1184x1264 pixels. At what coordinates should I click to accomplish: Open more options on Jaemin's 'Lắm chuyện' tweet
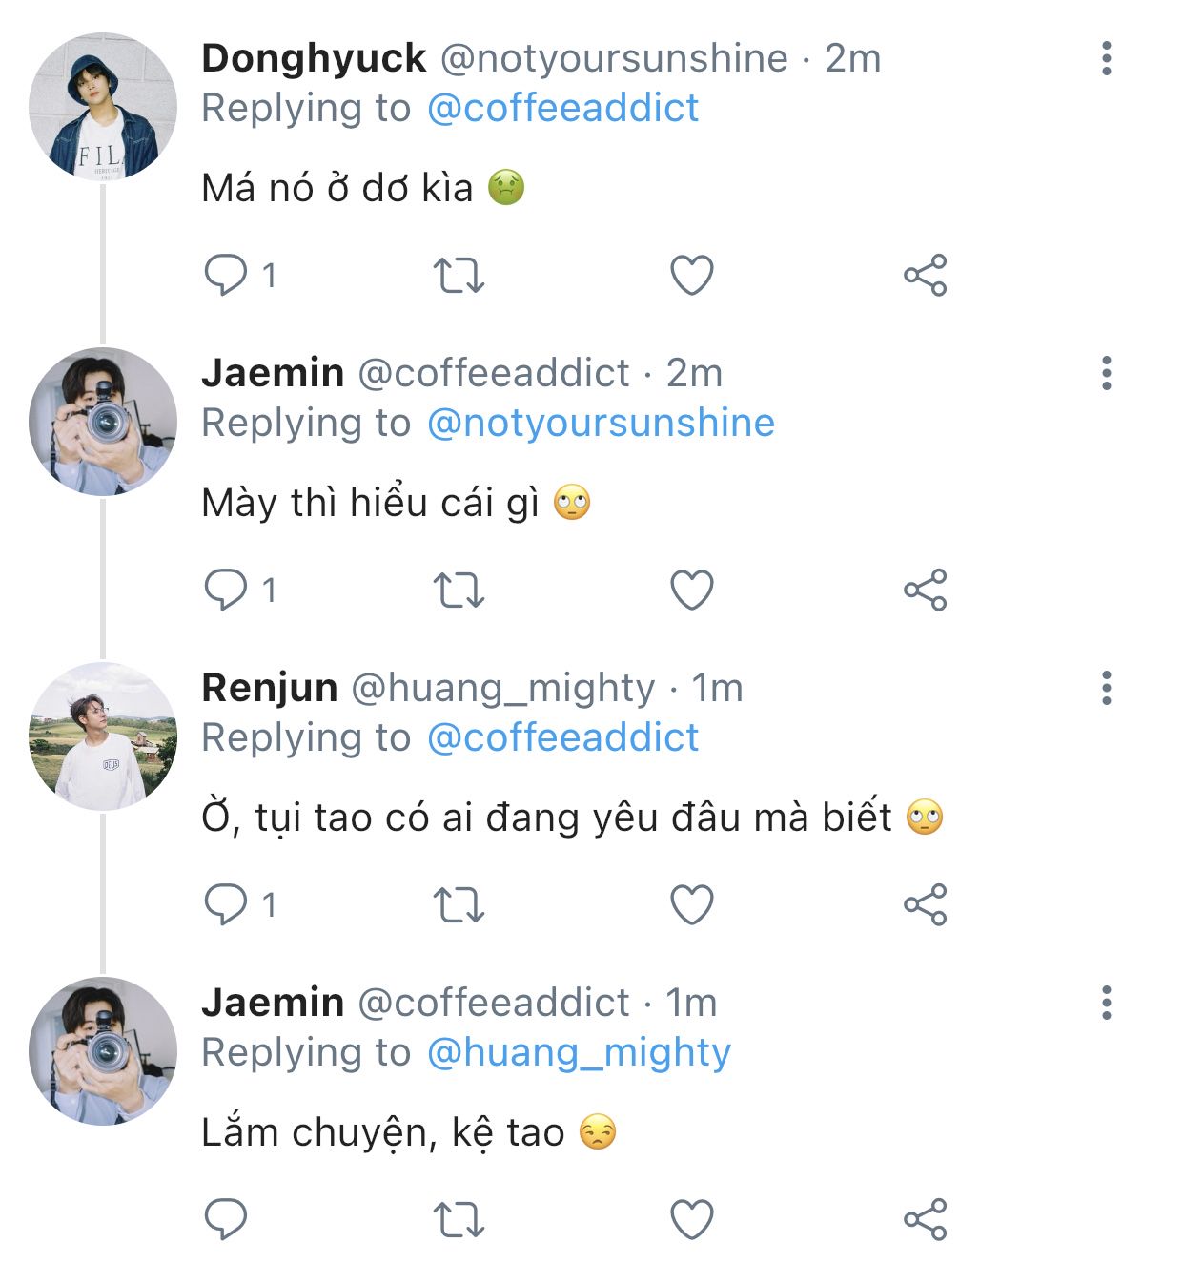(1106, 1003)
